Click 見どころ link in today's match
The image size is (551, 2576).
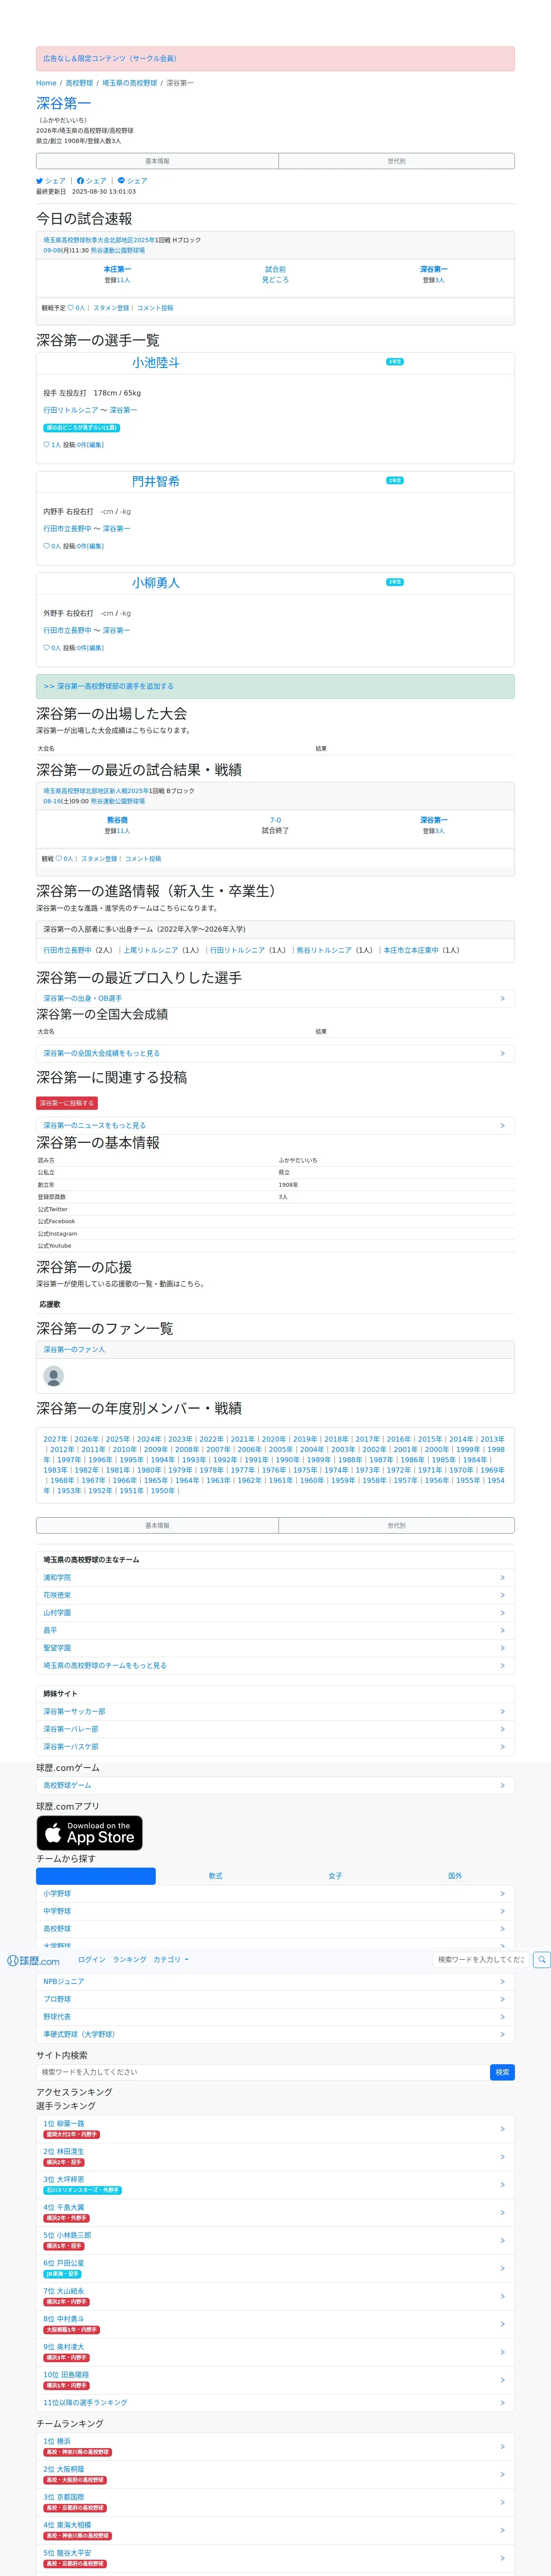click(275, 280)
